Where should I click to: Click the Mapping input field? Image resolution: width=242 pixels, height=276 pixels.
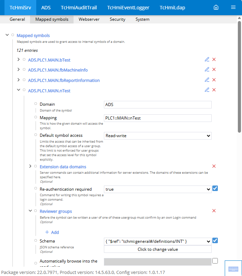tap(157, 118)
